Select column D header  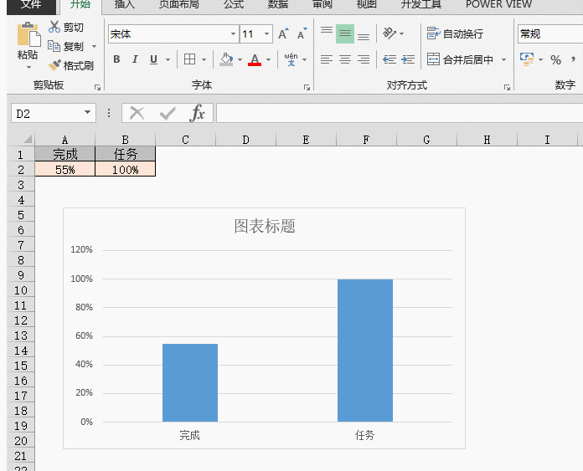[x=245, y=140]
